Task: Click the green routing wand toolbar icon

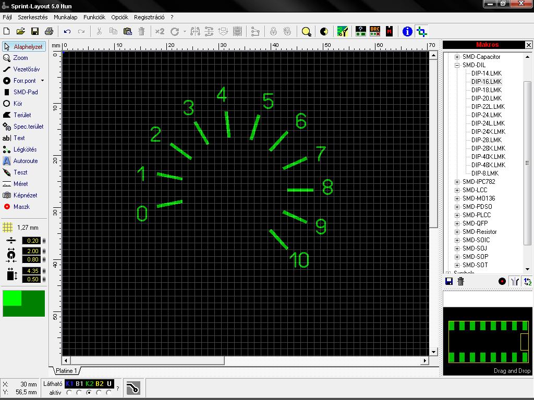Action: [x=342, y=31]
